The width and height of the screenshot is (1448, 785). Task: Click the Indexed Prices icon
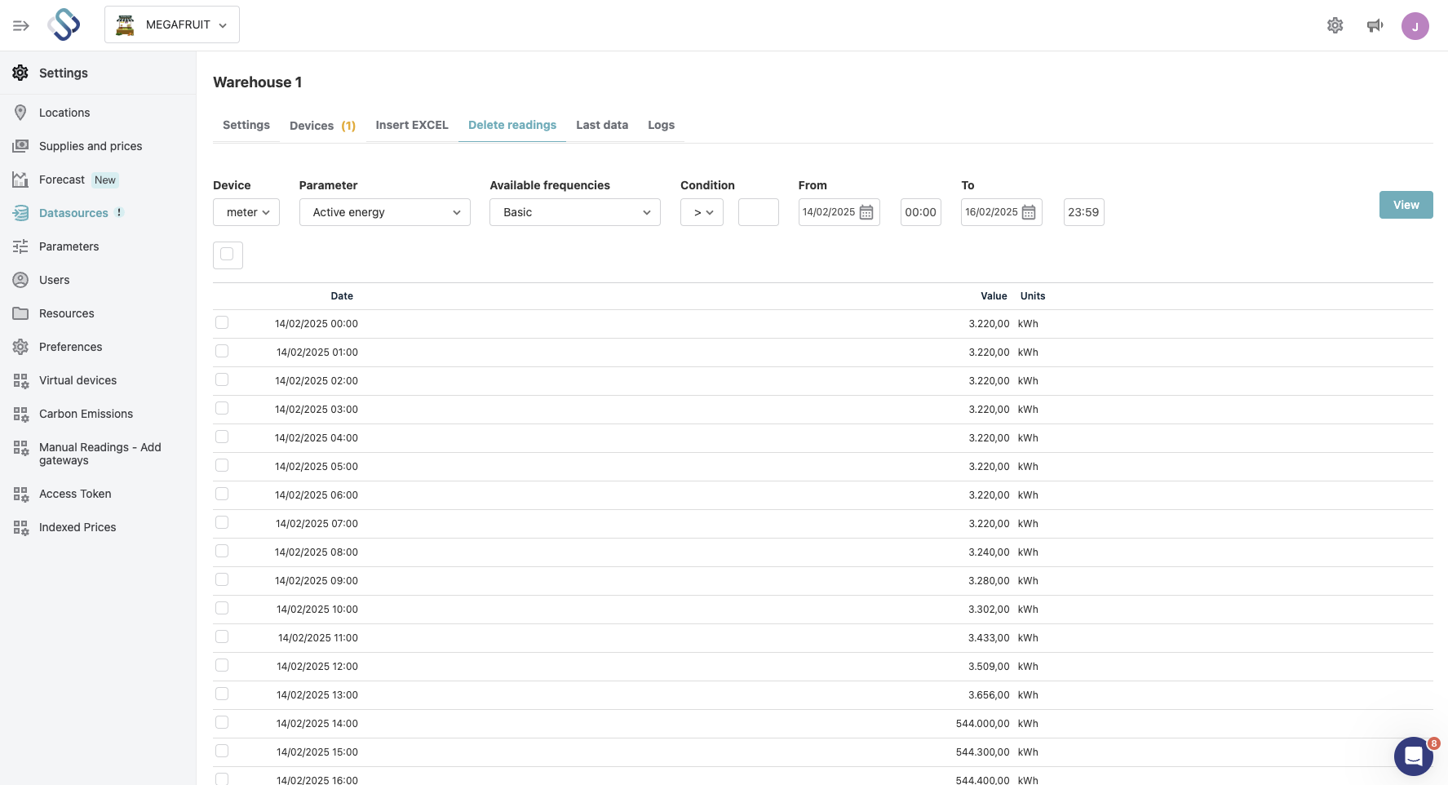(20, 527)
